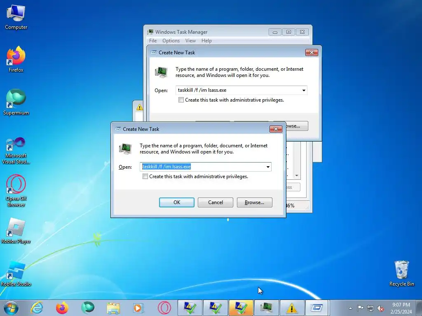Show hidden system tray icons

(350, 308)
